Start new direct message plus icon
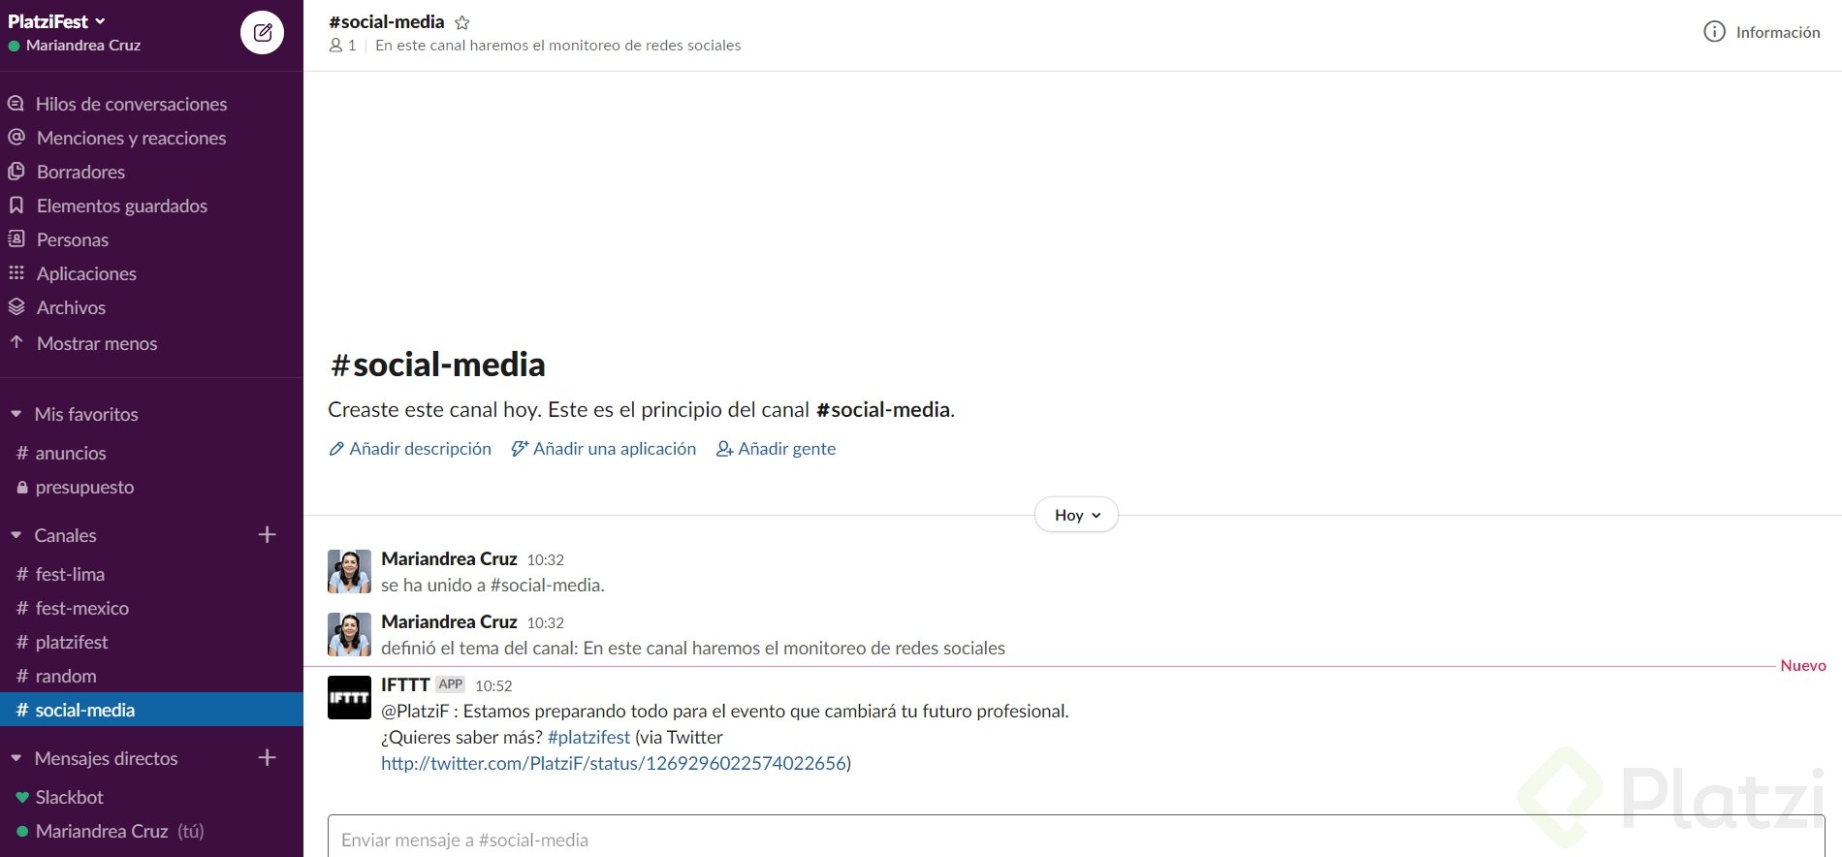This screenshot has height=857, width=1842. pyautogui.click(x=268, y=757)
